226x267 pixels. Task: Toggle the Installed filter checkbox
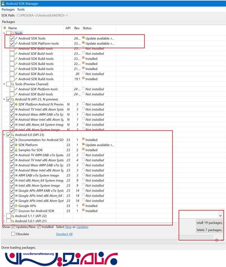[39, 227]
